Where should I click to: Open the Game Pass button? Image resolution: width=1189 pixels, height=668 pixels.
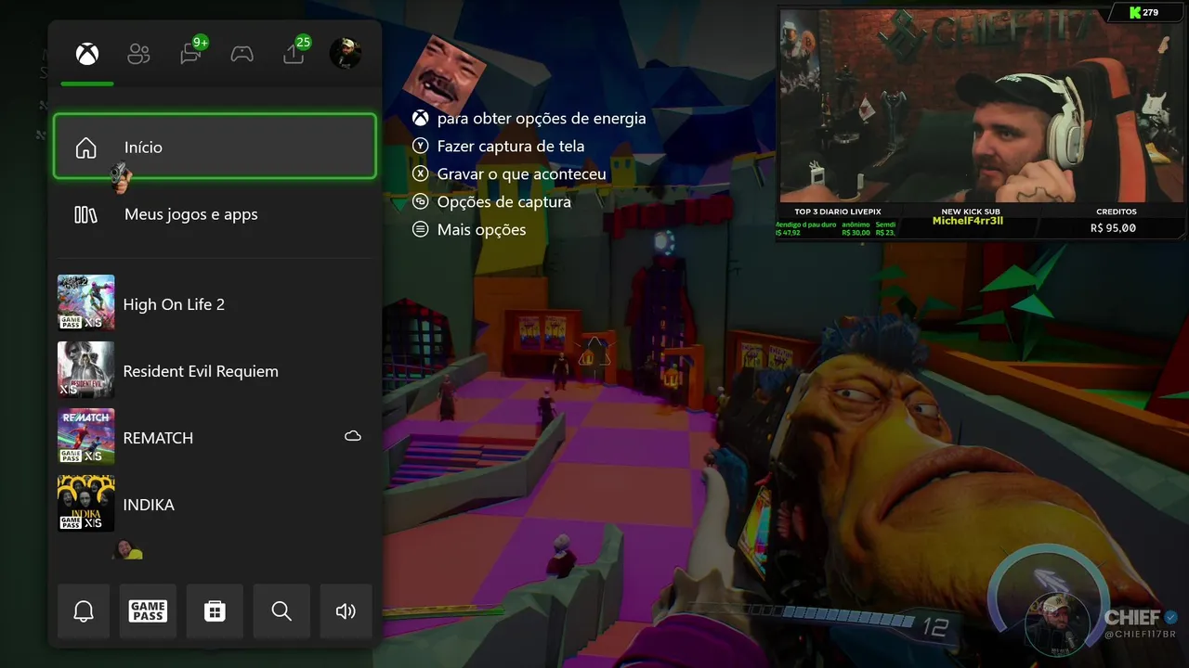click(x=148, y=611)
